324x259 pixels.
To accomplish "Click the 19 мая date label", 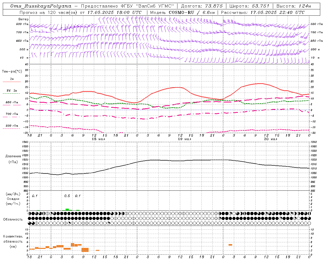I will click(x=185, y=139).
